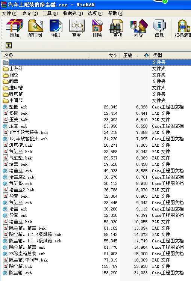Viewport: 191px width, 281px height.
Task: Click the Caxa icon of K5除尘箱总装.exb
Action: click(x=5, y=254)
